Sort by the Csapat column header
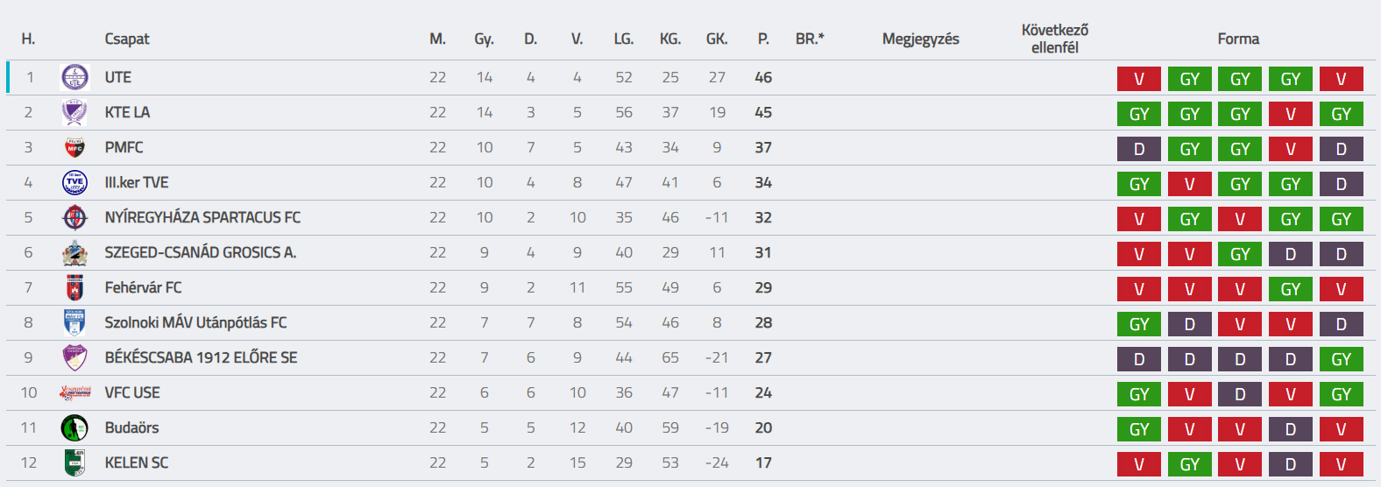1381x487 pixels. pos(127,39)
